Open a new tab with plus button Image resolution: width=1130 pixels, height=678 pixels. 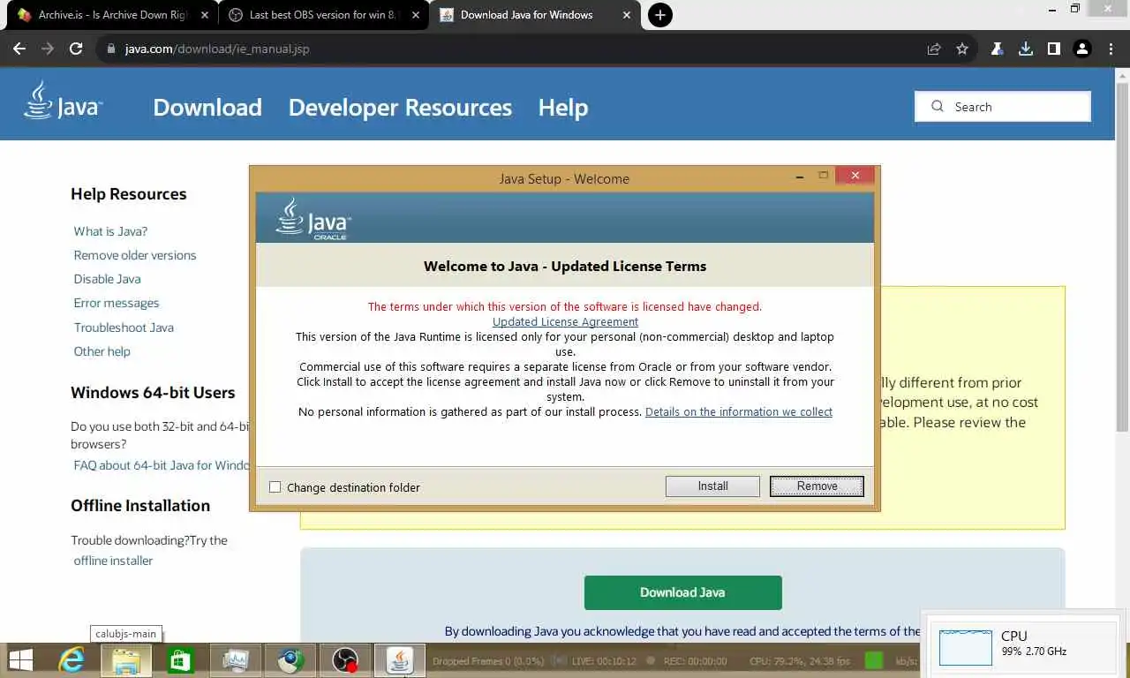click(659, 15)
